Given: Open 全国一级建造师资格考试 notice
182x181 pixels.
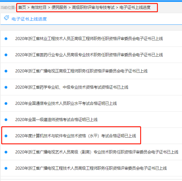Looking at the screenshot, I should [56, 120].
